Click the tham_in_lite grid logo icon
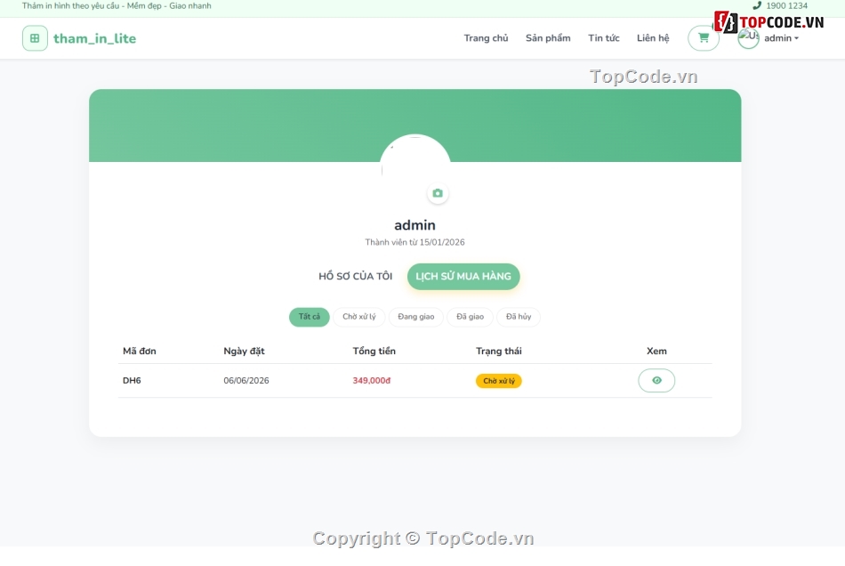 (35, 38)
